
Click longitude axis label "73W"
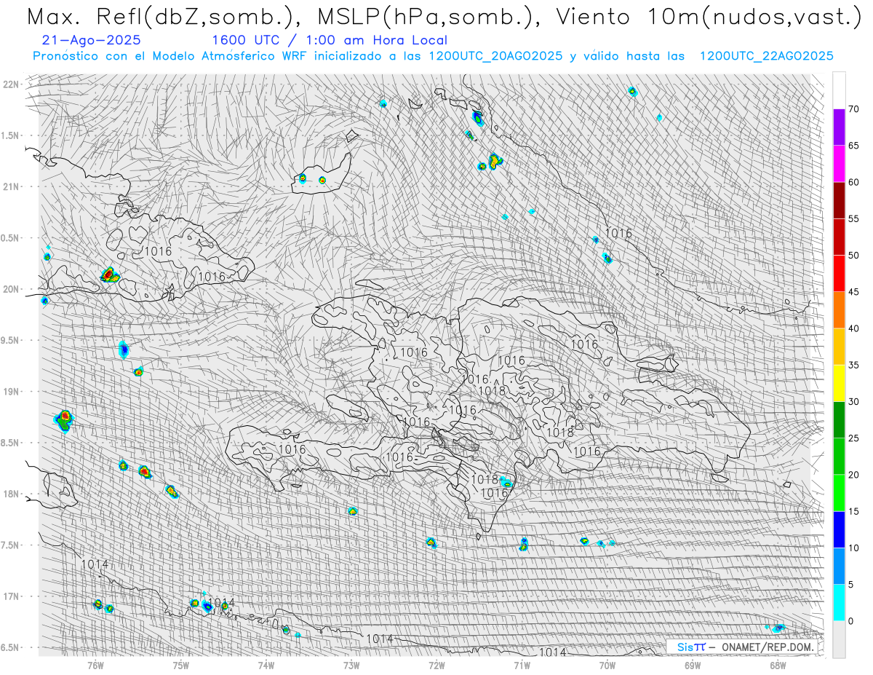click(351, 664)
